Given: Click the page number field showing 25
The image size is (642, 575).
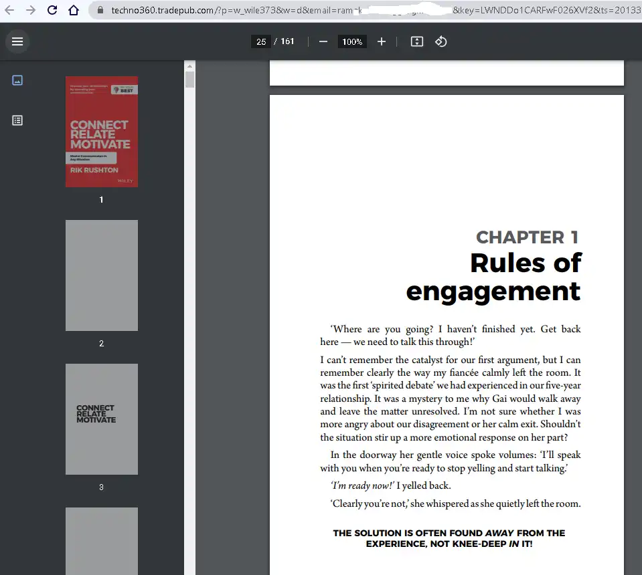Looking at the screenshot, I should pos(261,41).
